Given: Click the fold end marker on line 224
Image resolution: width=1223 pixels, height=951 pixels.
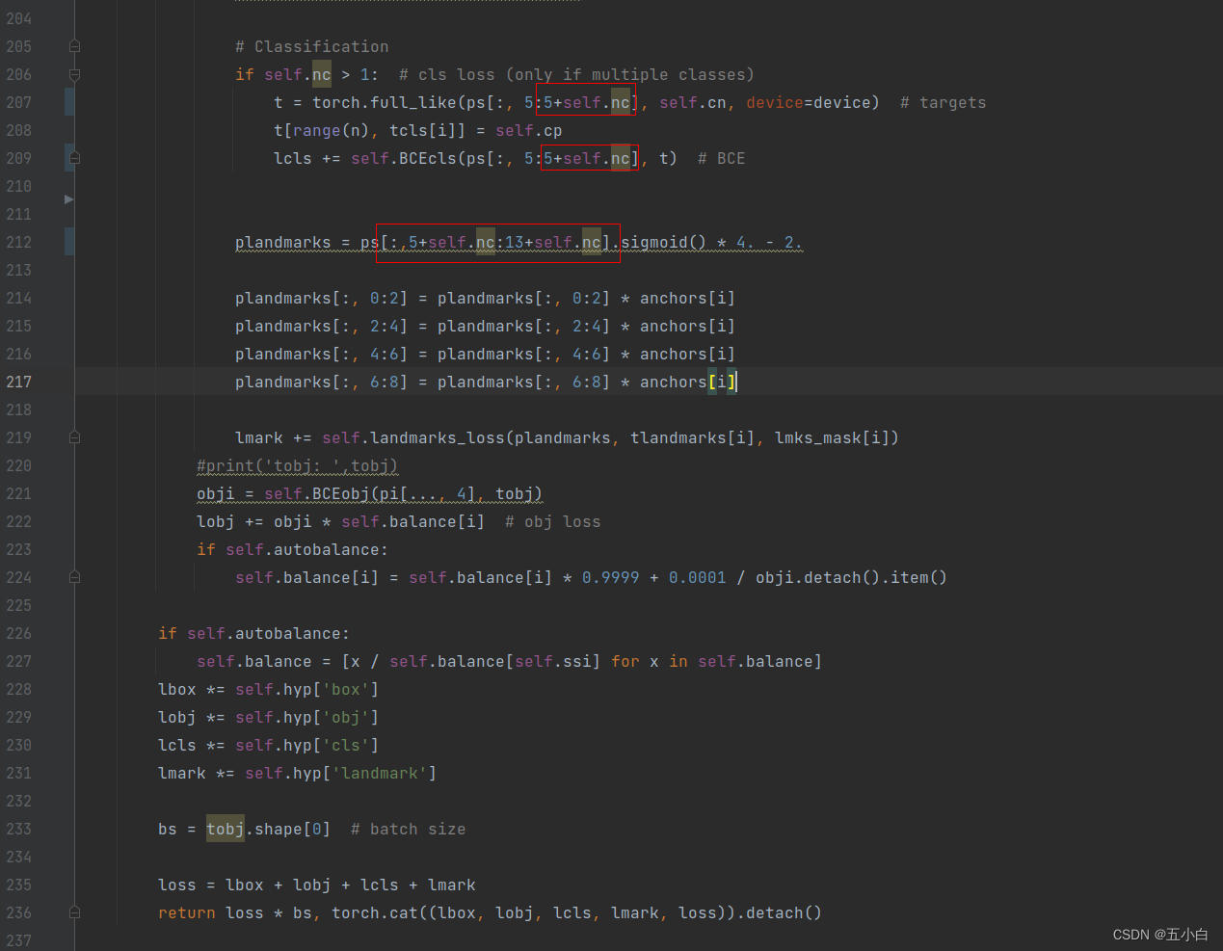Looking at the screenshot, I should point(74,577).
